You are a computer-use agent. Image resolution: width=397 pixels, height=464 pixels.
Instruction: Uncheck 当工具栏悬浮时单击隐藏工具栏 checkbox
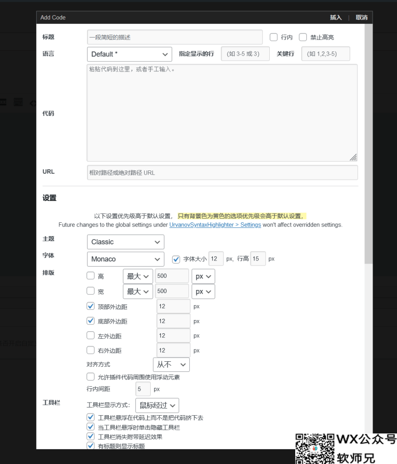point(90,427)
